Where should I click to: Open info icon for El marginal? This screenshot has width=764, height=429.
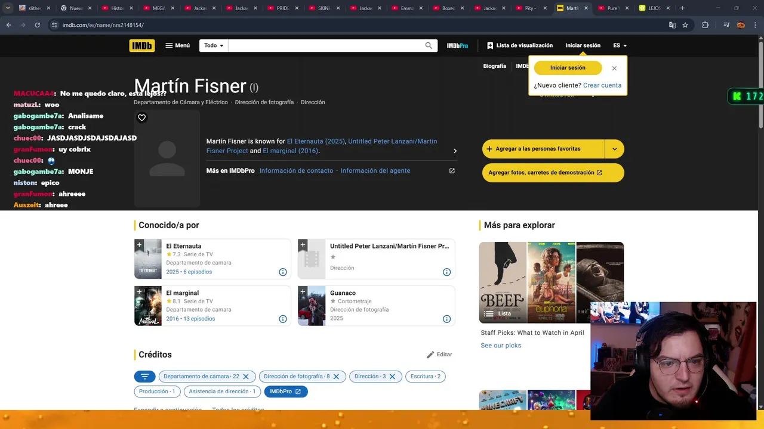point(283,319)
